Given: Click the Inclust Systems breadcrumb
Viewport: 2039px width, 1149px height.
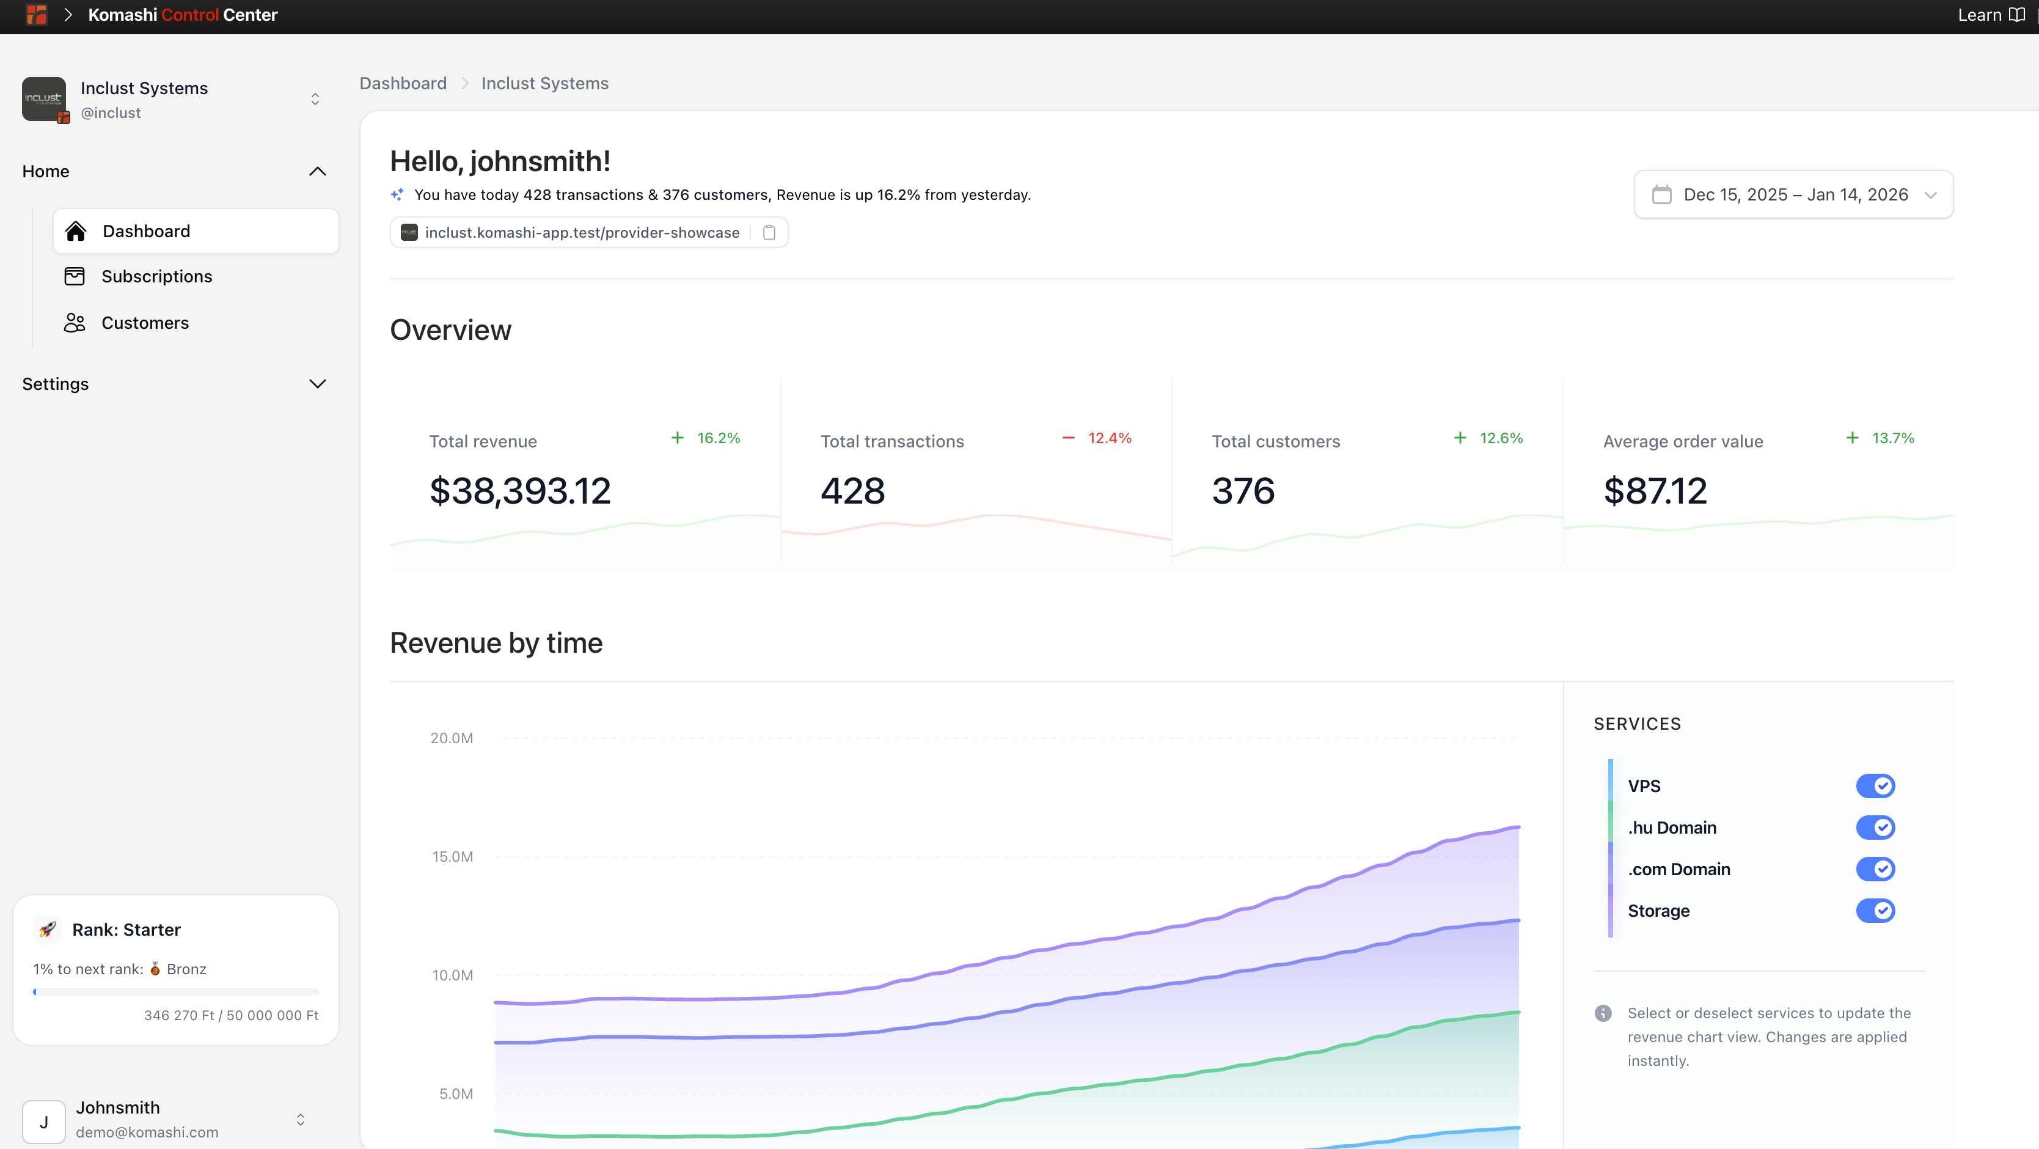Looking at the screenshot, I should coord(544,83).
